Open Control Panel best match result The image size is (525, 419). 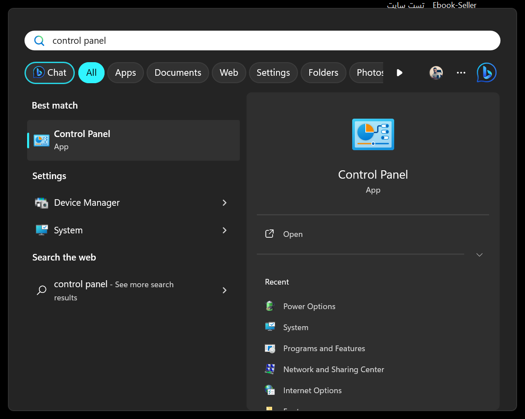pos(133,140)
